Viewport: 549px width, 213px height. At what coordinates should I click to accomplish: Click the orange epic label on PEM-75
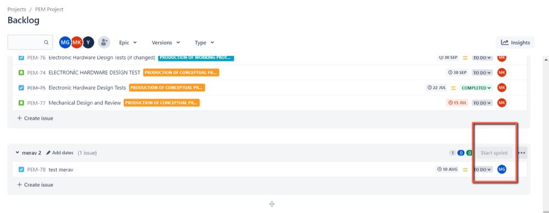[167, 88]
